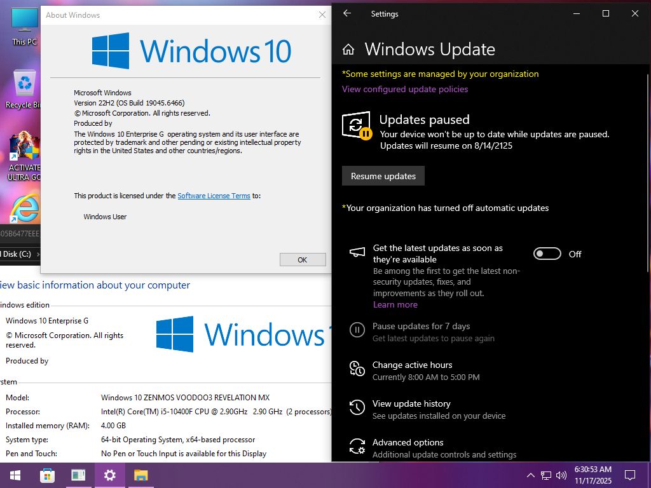Open network status tray icon
Viewport: 651px width, 488px height.
pos(546,475)
